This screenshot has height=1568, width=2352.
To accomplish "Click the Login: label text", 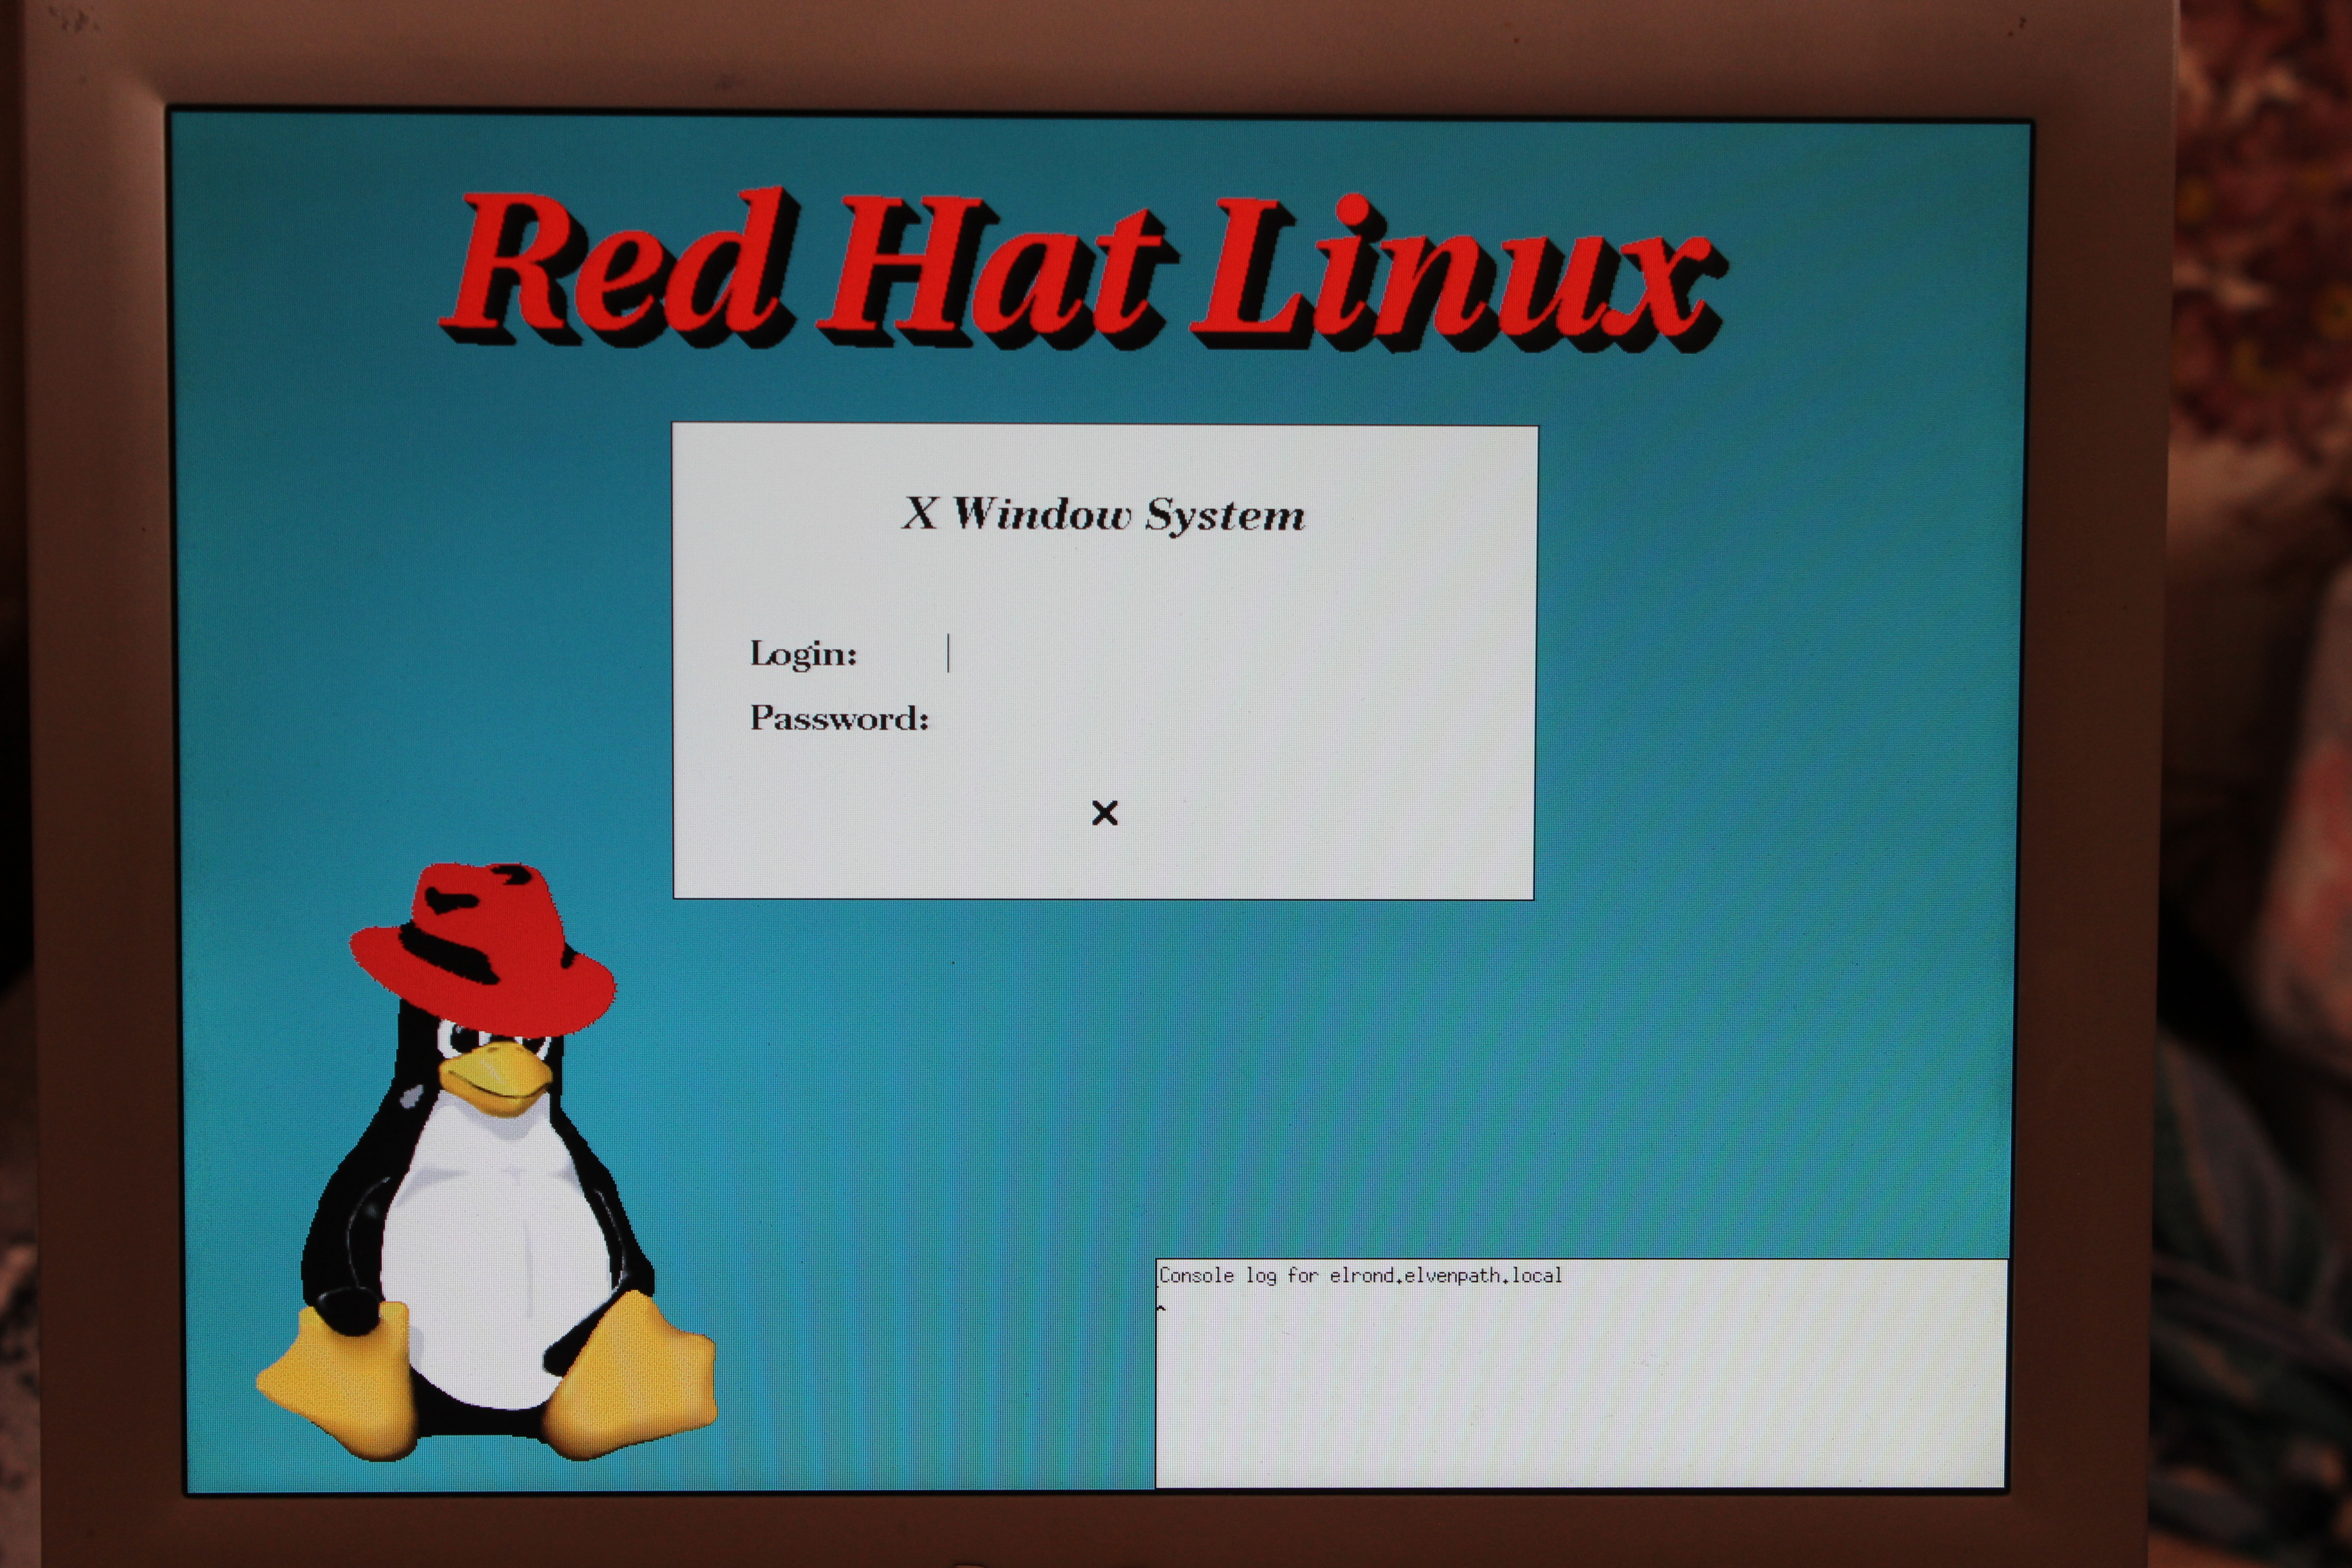I will click(x=803, y=654).
